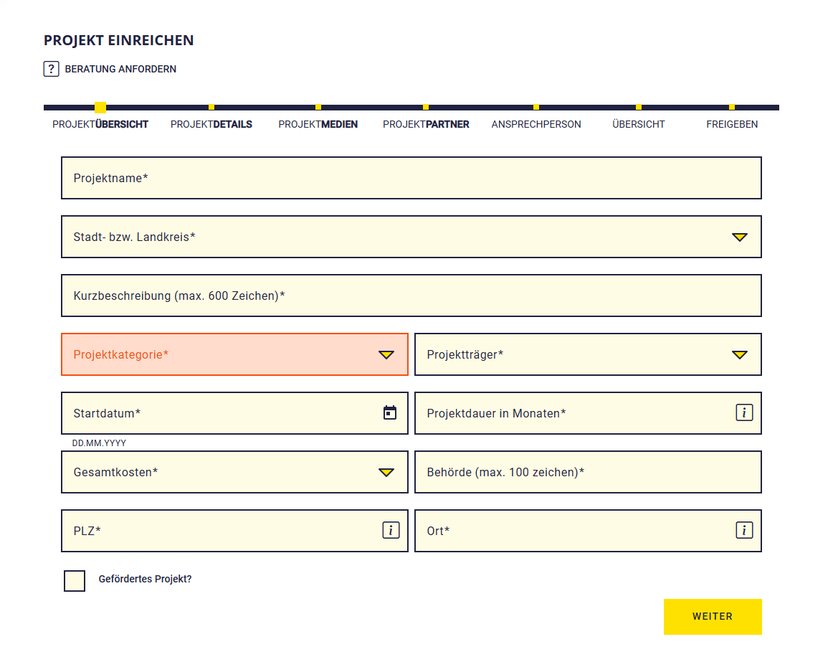Open the Startdatum calendar picker icon
833x652 pixels.
[x=390, y=412]
